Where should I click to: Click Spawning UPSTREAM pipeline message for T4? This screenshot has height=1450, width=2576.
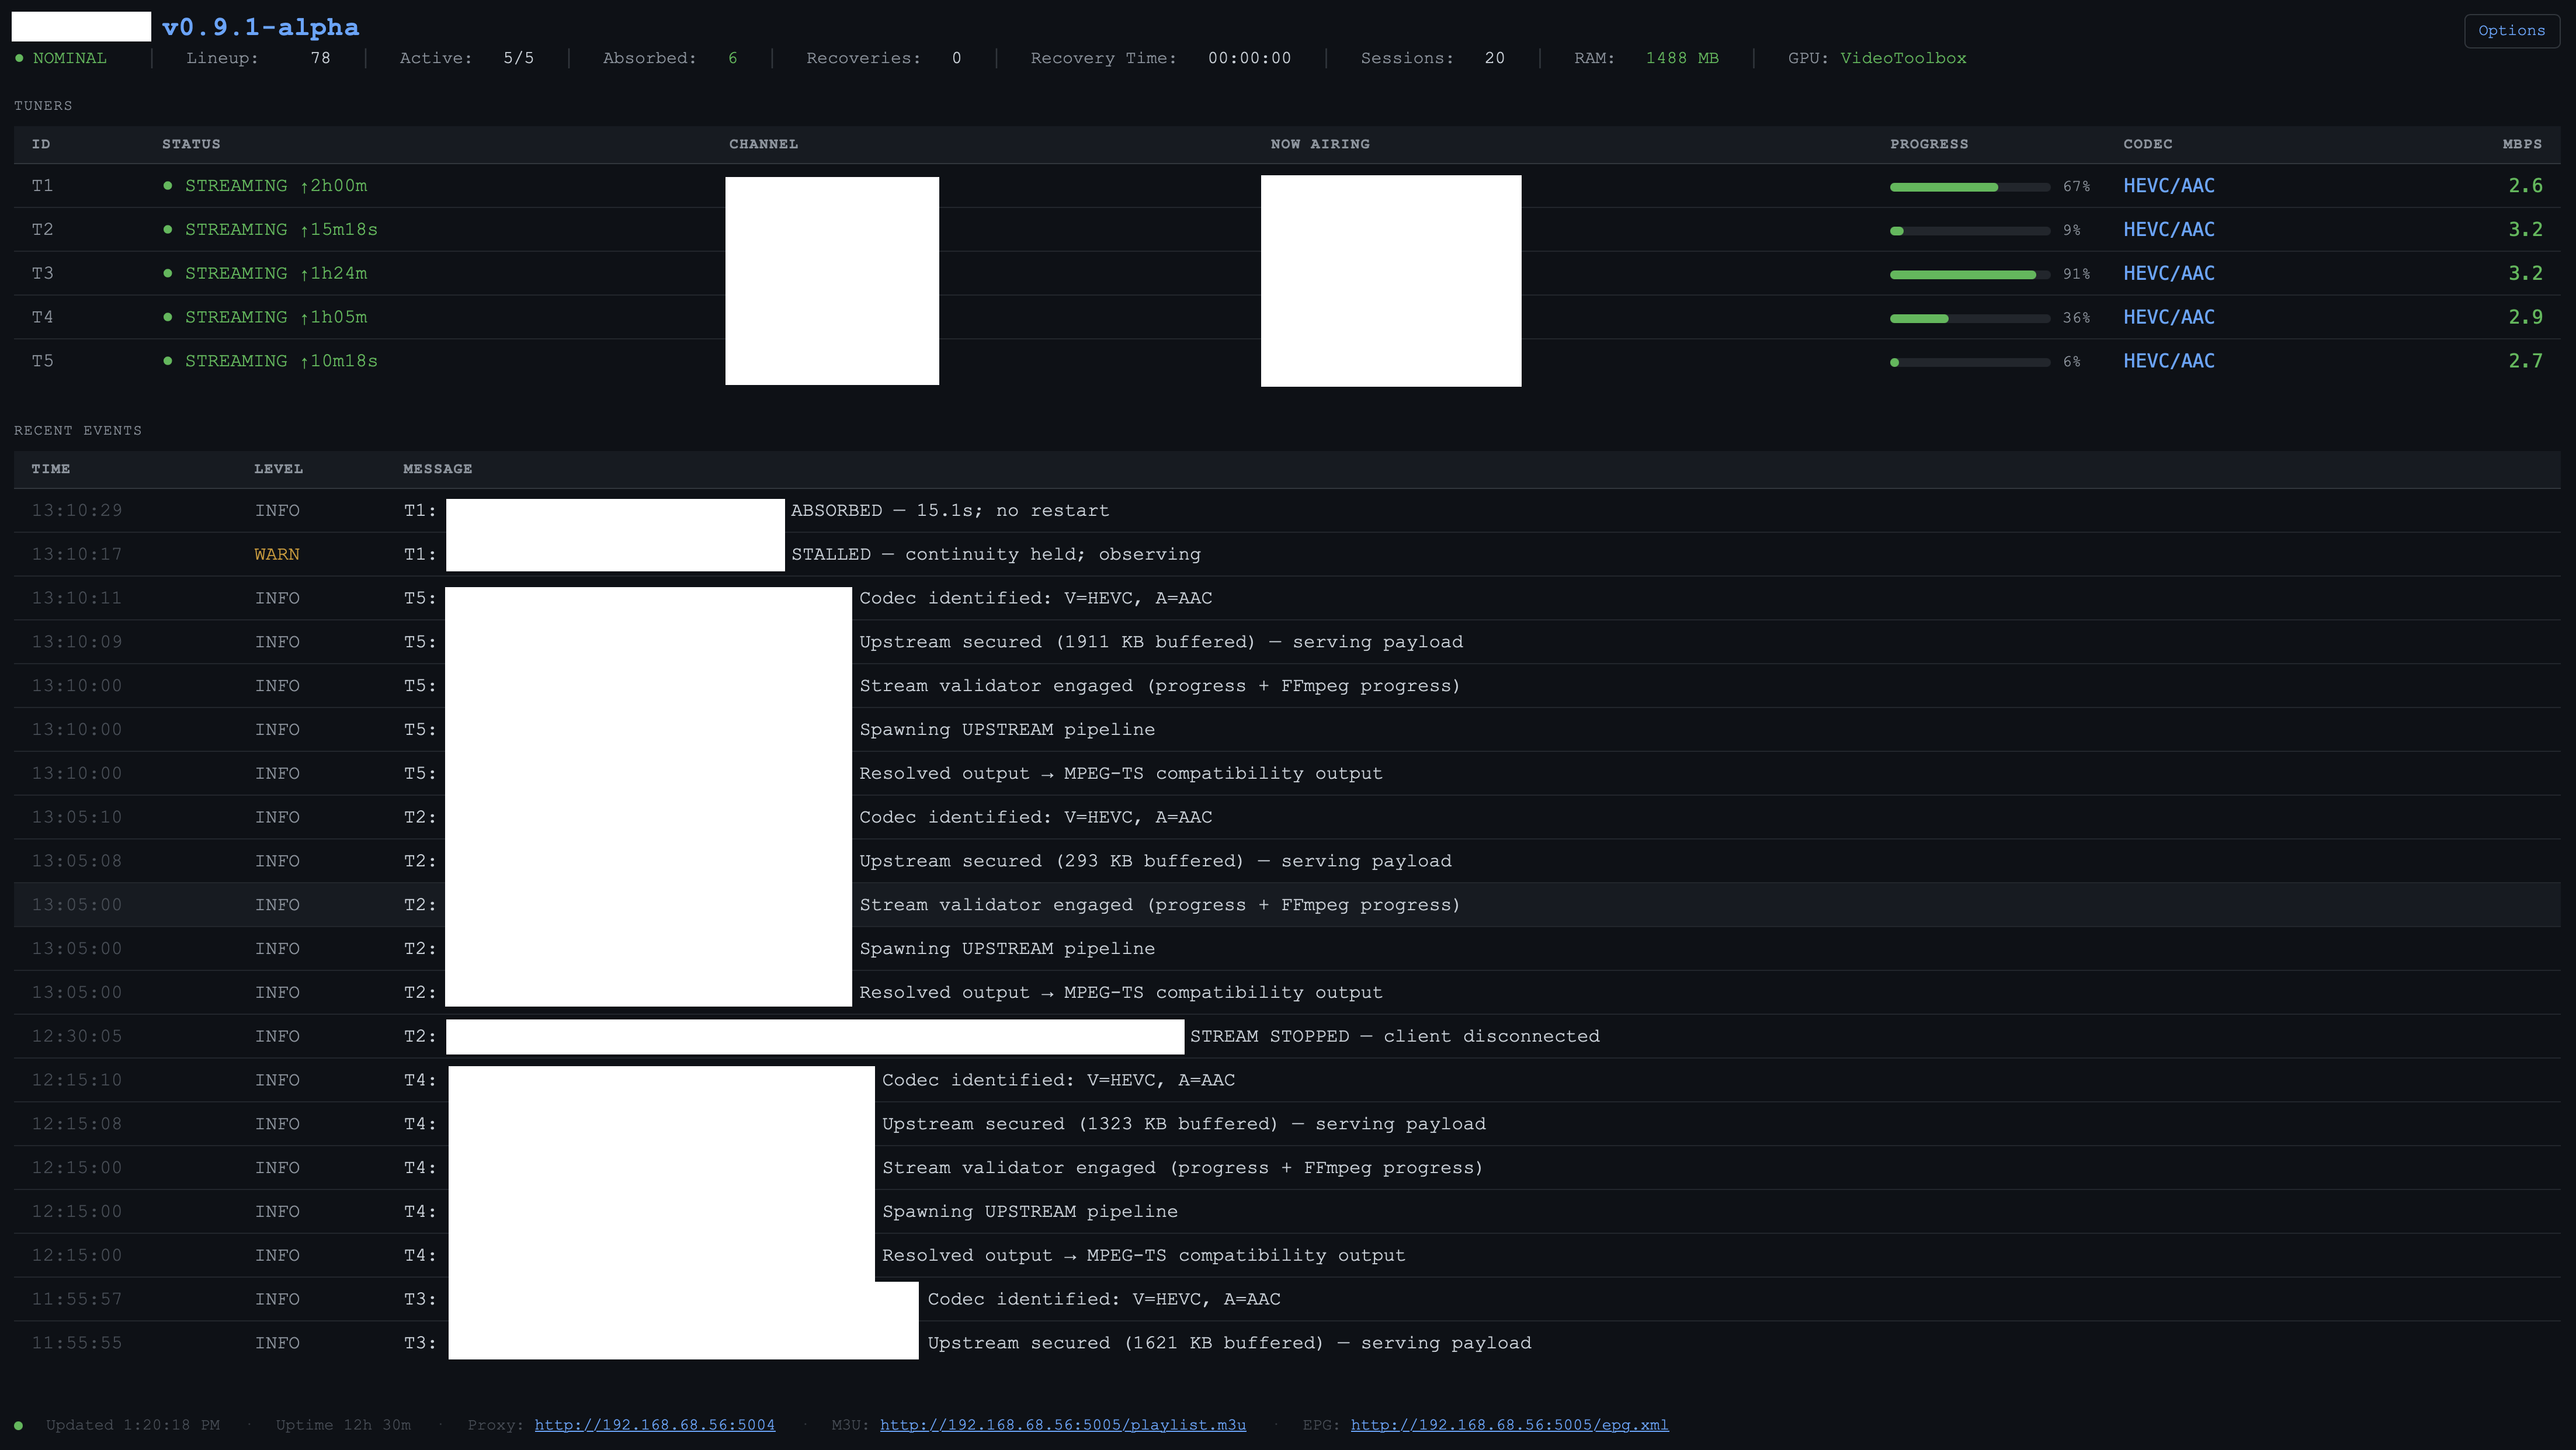point(1029,1212)
